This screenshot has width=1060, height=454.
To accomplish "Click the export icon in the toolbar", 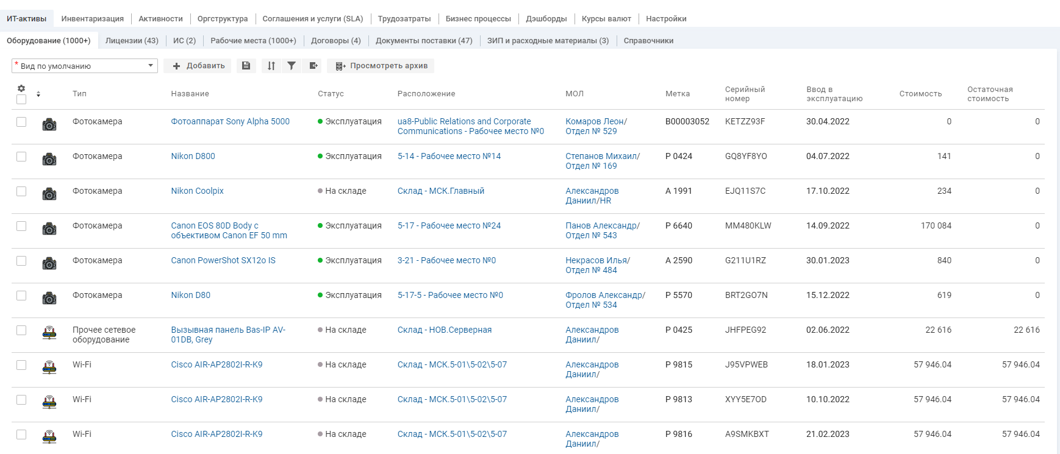I will tap(313, 66).
